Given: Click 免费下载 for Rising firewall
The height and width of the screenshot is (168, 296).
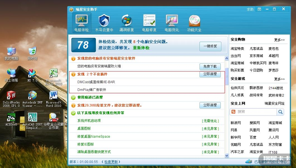Looking at the screenshot, I should 210,66.
